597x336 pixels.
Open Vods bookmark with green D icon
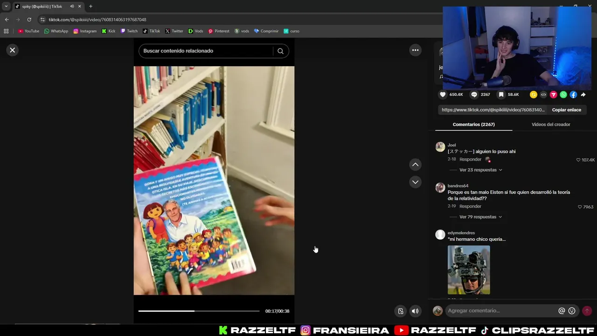click(195, 31)
